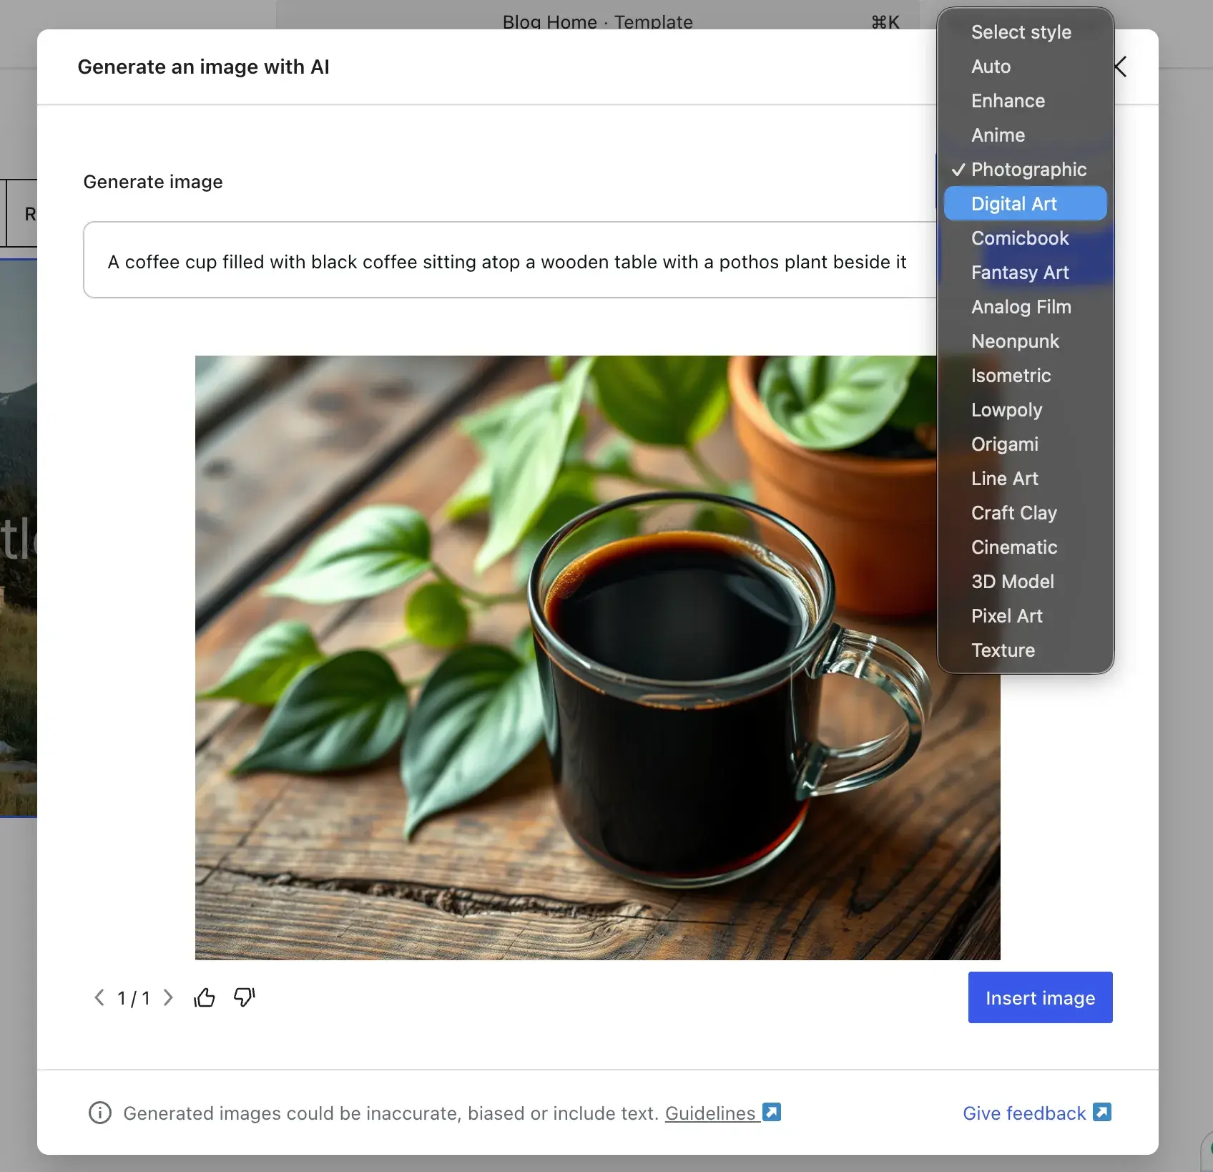Select the Anime style option
This screenshot has height=1172, width=1213.
click(x=997, y=135)
